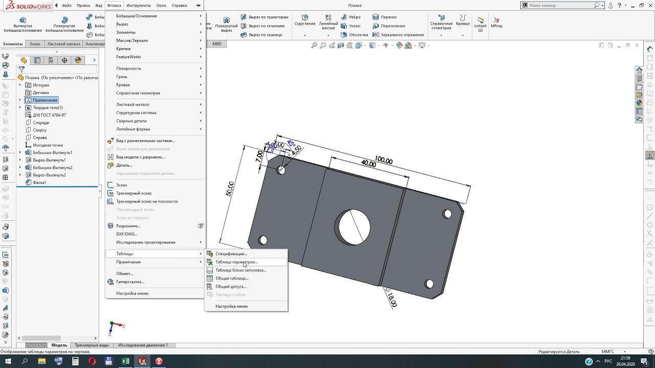Expand the Твердые тела(1) tree node
Viewport: 655px width, 368px height.
[20, 108]
